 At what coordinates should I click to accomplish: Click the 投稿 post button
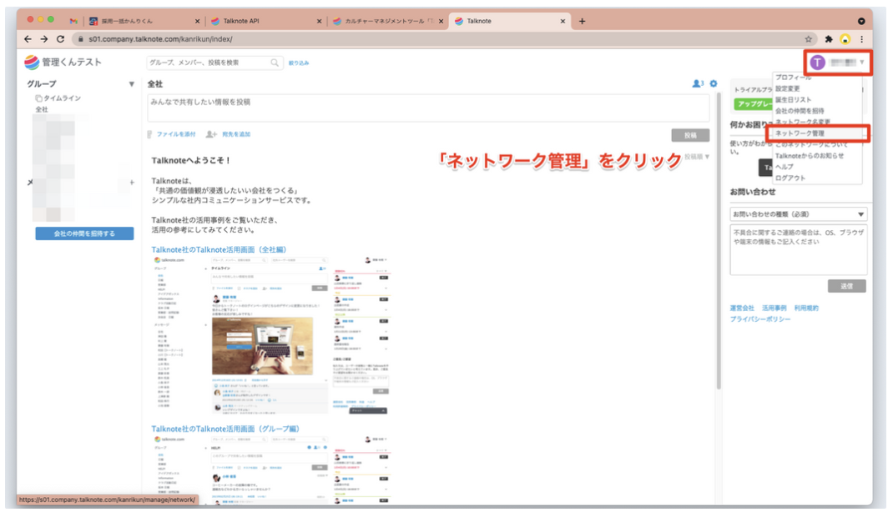[693, 133]
